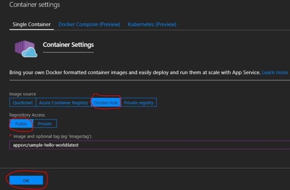290x190 pixels.
Task: Open the Docker Compose (Preview) tab
Action: pos(90,24)
